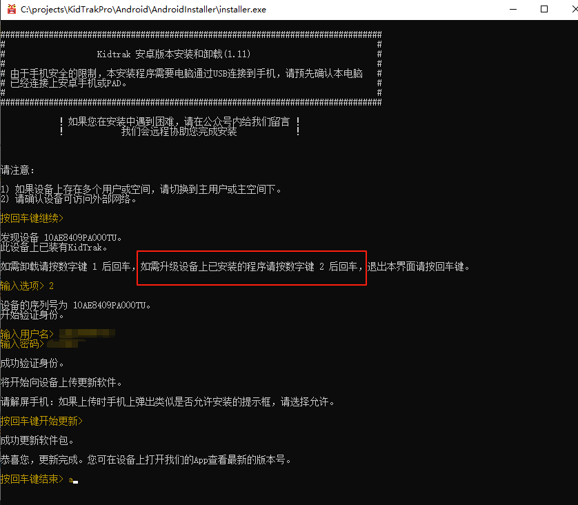Minimize the installer.exe console window
This screenshot has height=505, width=578.
click(512, 10)
